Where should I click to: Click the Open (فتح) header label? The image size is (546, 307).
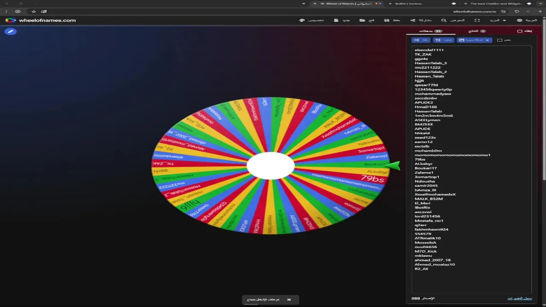click(x=372, y=20)
